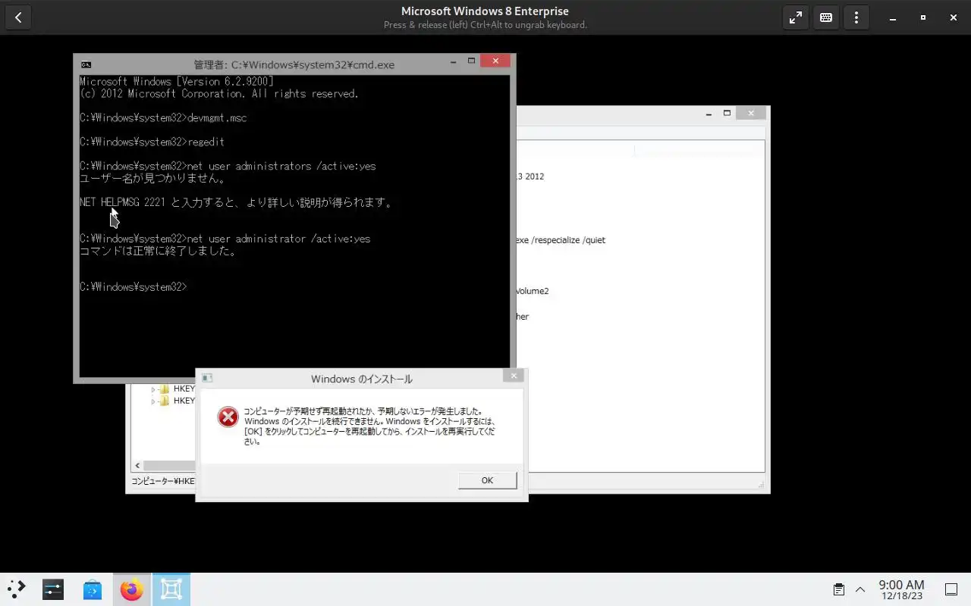Minimize the registry editor window

click(709, 114)
